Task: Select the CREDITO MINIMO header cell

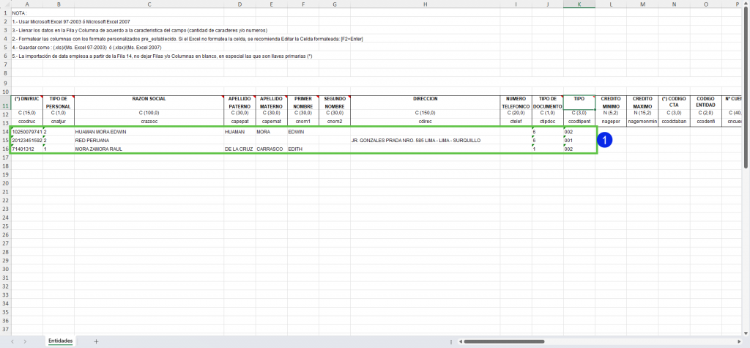Action: coord(611,103)
